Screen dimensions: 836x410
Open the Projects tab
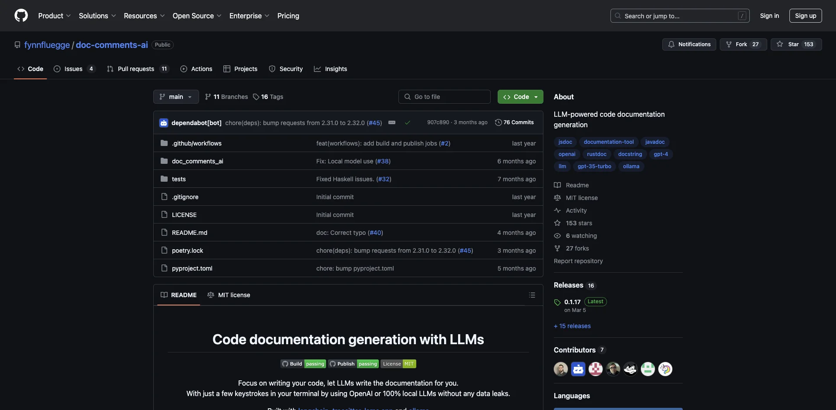pyautogui.click(x=240, y=69)
